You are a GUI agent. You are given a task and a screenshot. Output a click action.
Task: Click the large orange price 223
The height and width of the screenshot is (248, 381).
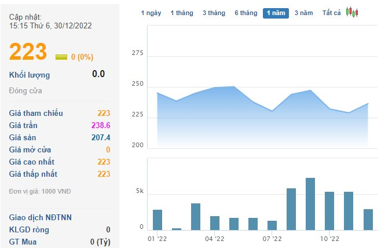pos(28,52)
